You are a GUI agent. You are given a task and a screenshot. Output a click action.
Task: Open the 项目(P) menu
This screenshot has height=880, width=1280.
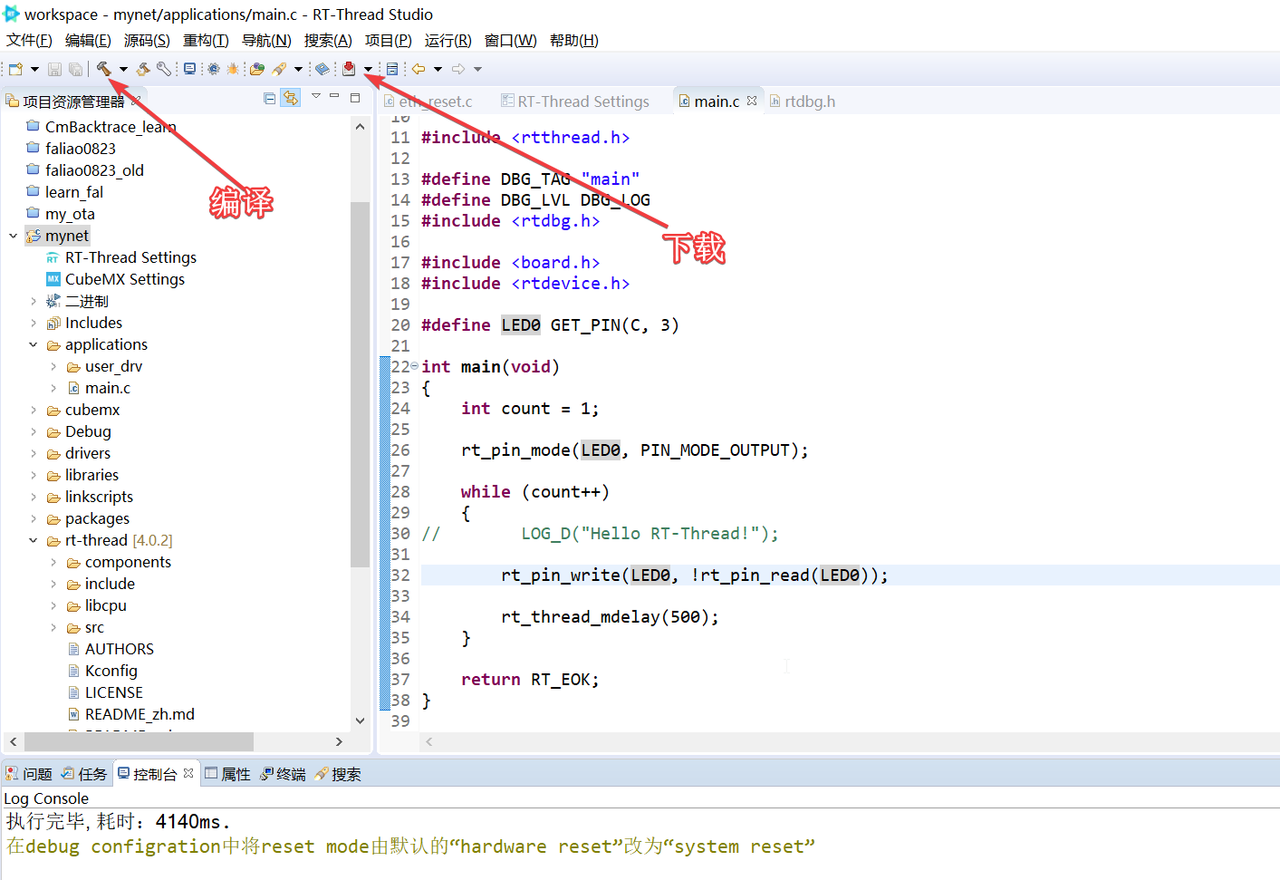coord(387,39)
